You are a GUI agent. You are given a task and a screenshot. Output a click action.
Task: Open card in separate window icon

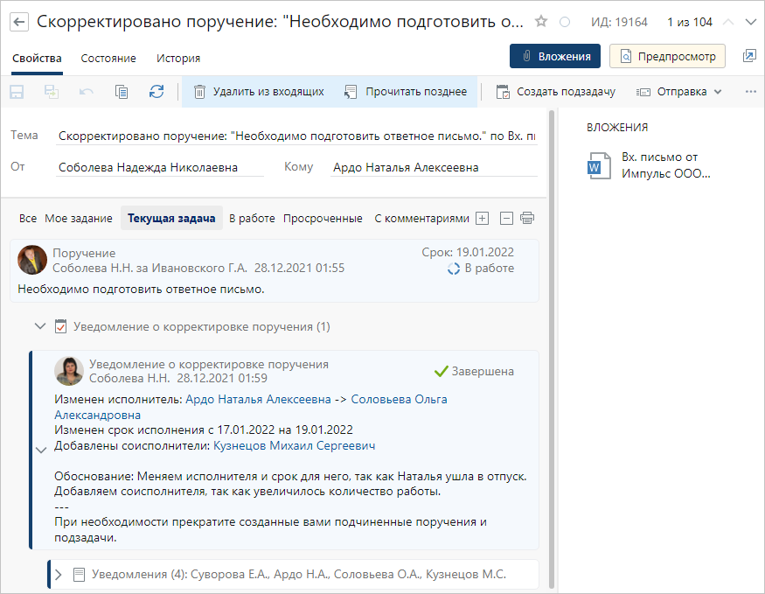pyautogui.click(x=749, y=55)
